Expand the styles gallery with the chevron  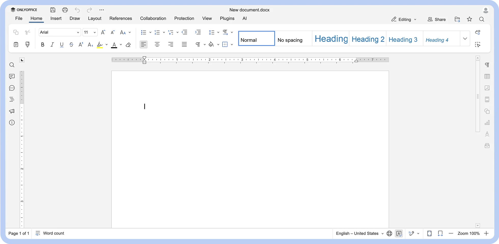click(465, 38)
